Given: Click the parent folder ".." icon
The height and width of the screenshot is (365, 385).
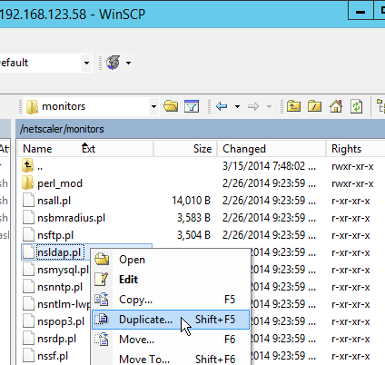Looking at the screenshot, I should 28,166.
